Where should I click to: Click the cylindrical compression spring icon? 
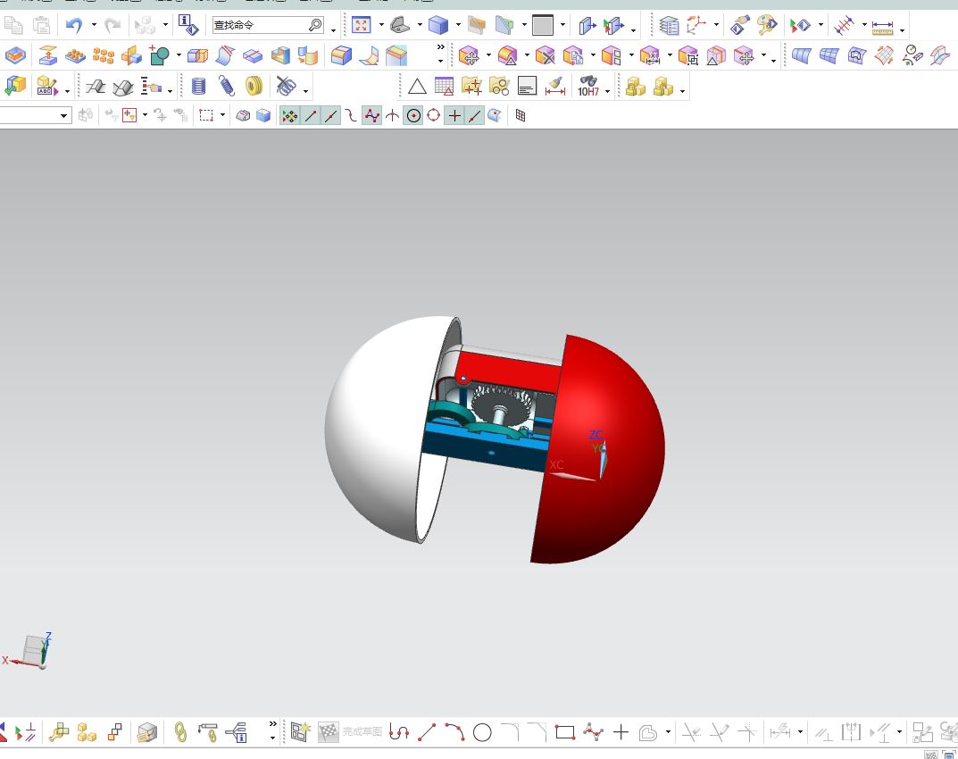click(x=198, y=86)
